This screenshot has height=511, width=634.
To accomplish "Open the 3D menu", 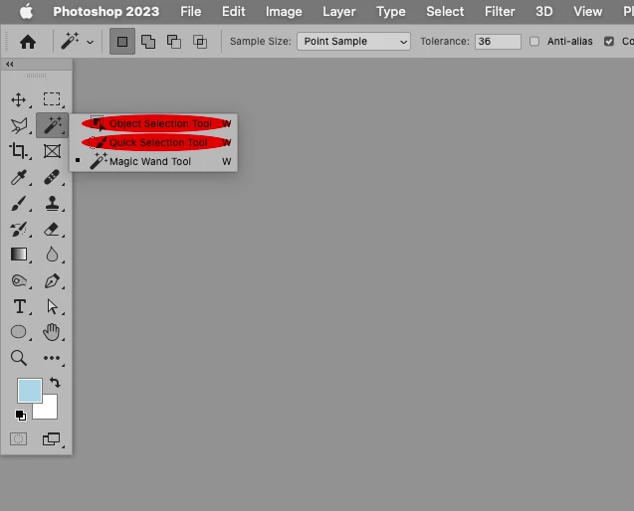I will [x=544, y=11].
